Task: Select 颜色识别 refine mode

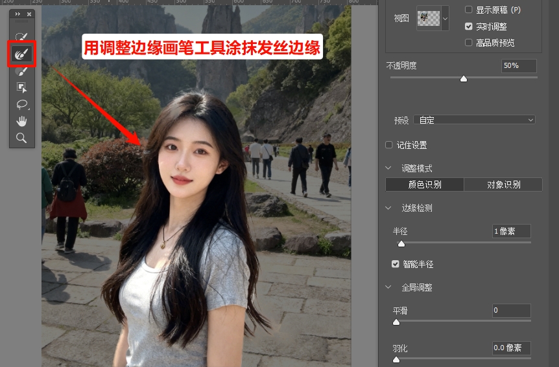Action: [425, 184]
